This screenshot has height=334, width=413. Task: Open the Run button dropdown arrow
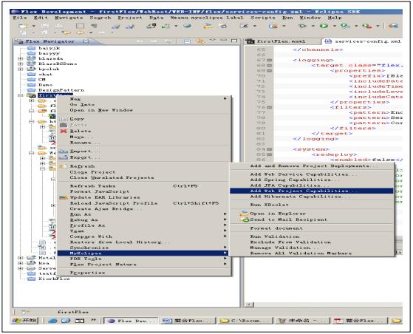(x=335, y=26)
